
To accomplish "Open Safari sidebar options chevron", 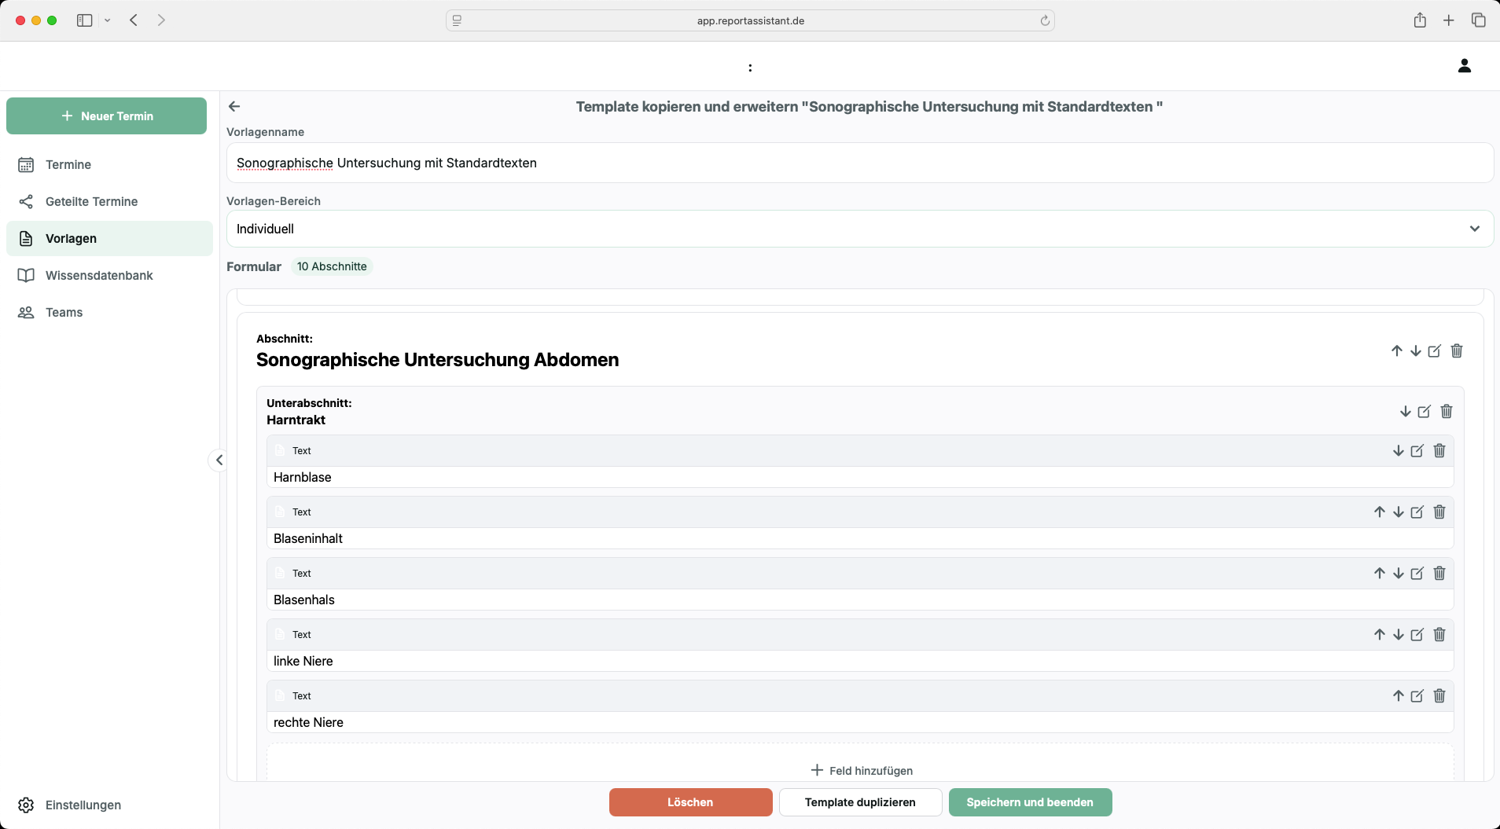I will (108, 20).
